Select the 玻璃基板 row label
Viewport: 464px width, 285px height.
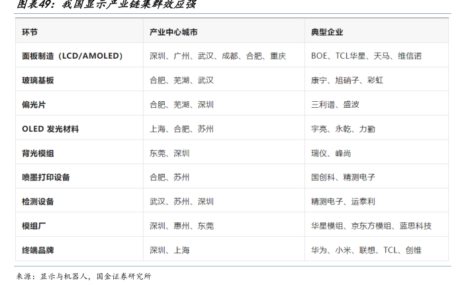pyautogui.click(x=38, y=80)
